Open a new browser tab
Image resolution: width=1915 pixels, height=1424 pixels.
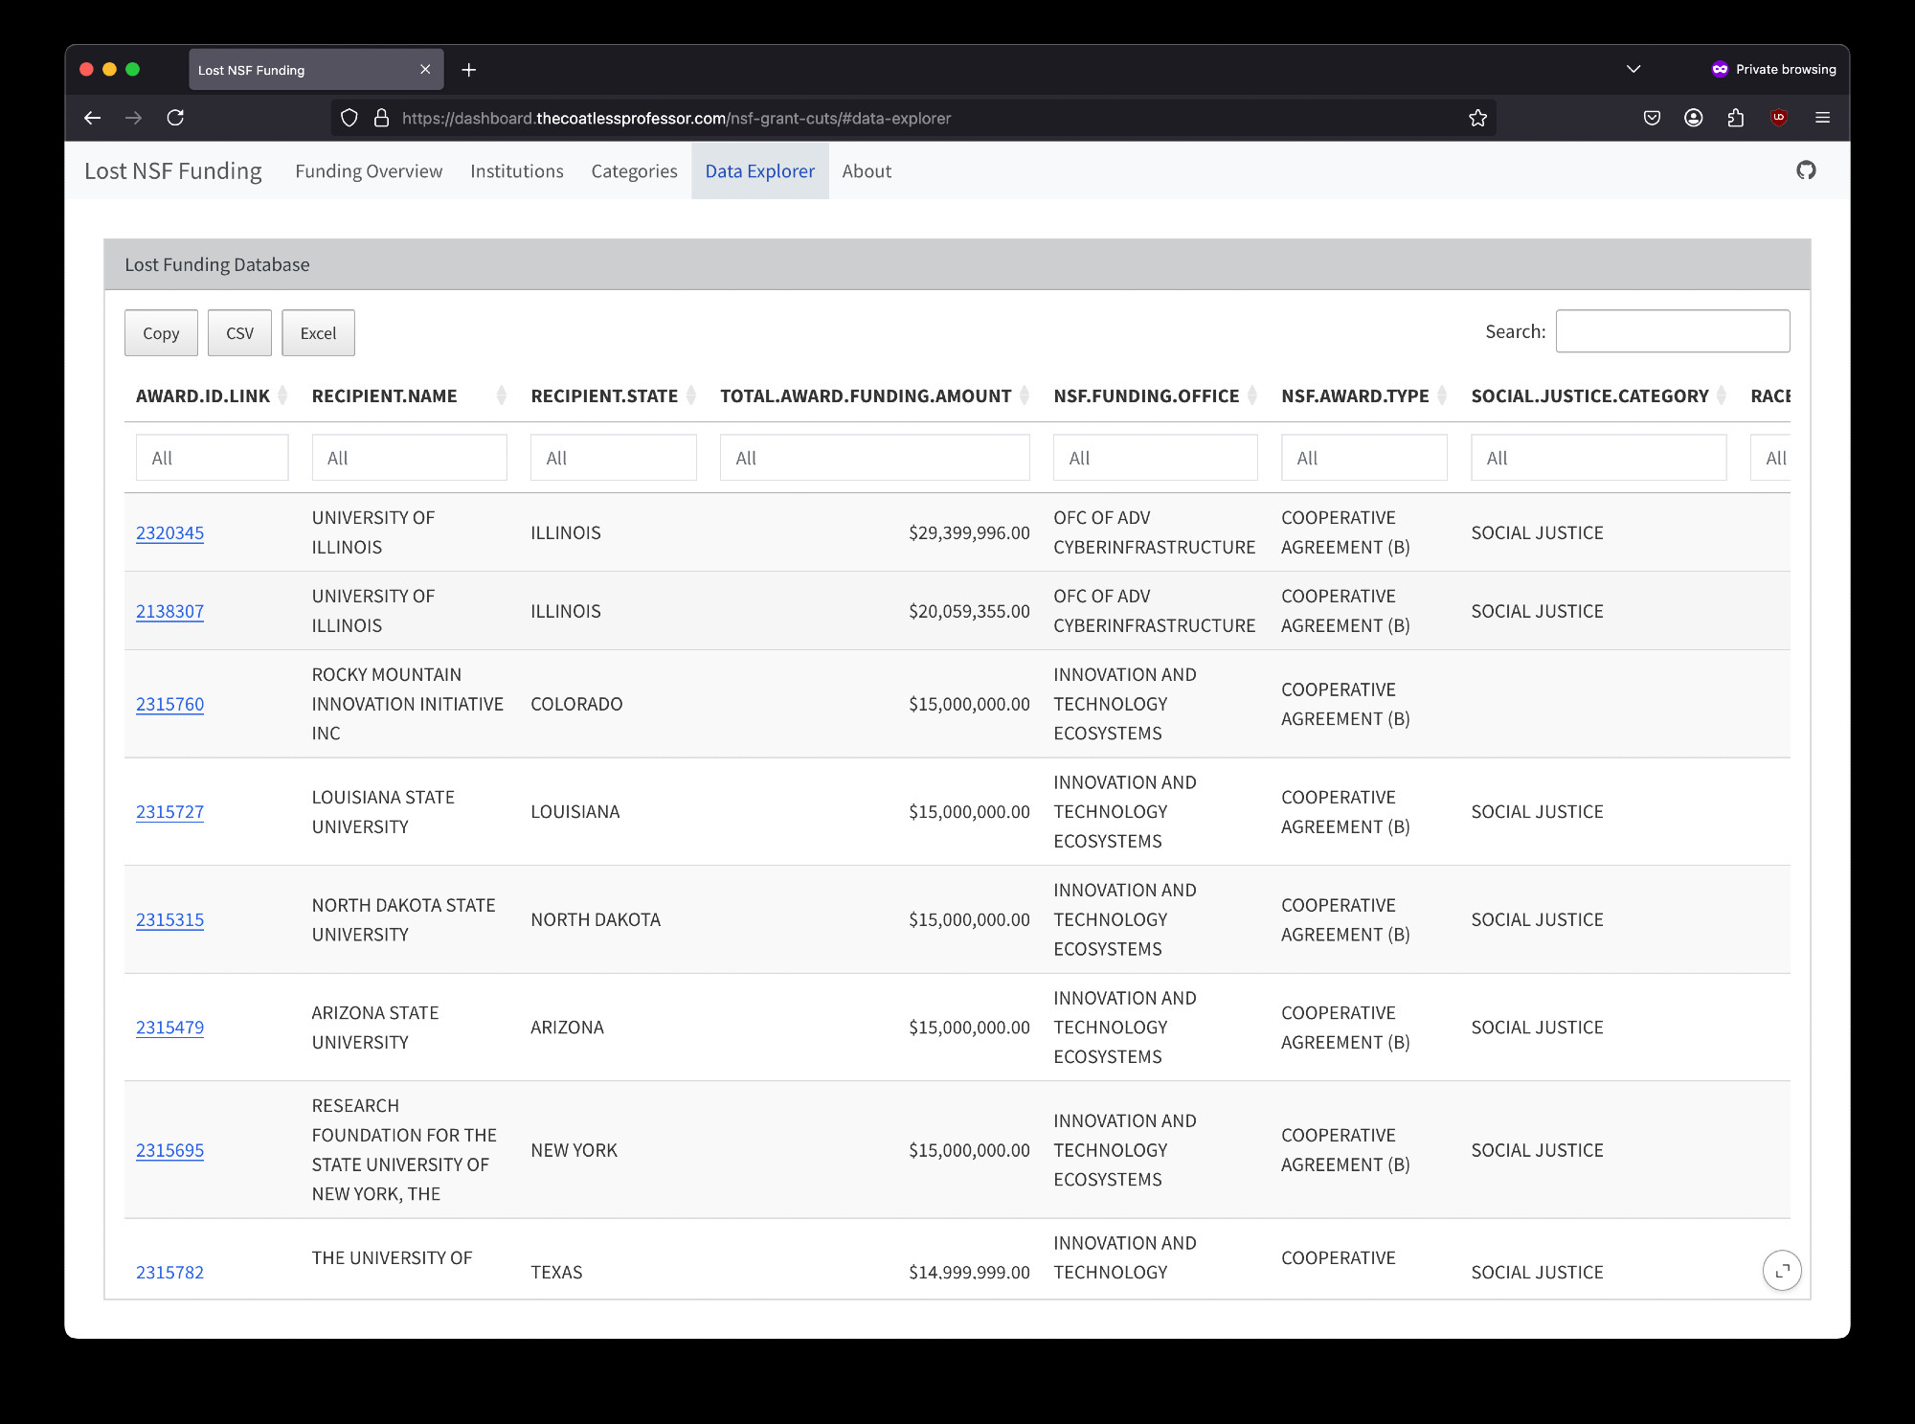468,70
